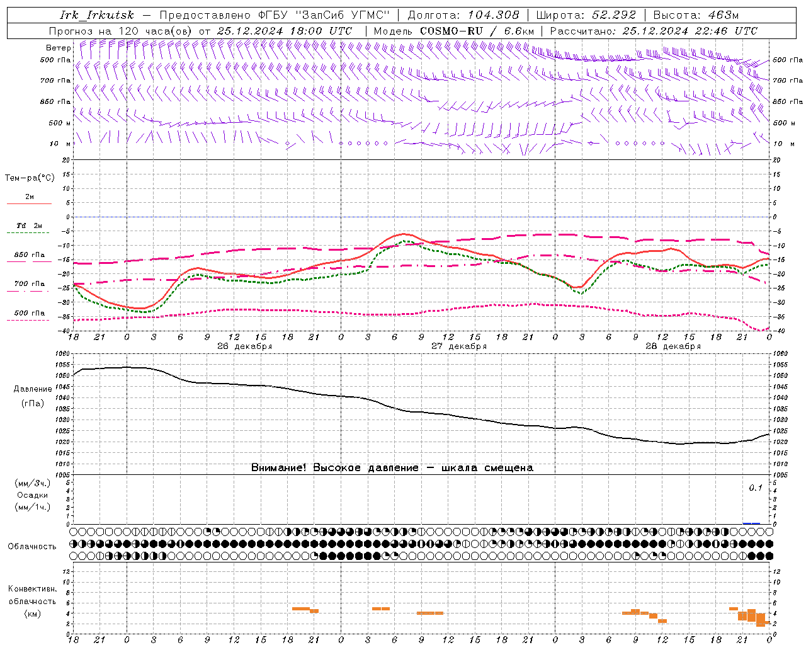Click the left '1050' pressure axis tick
Screen dimensions: 806x645
pos(64,376)
